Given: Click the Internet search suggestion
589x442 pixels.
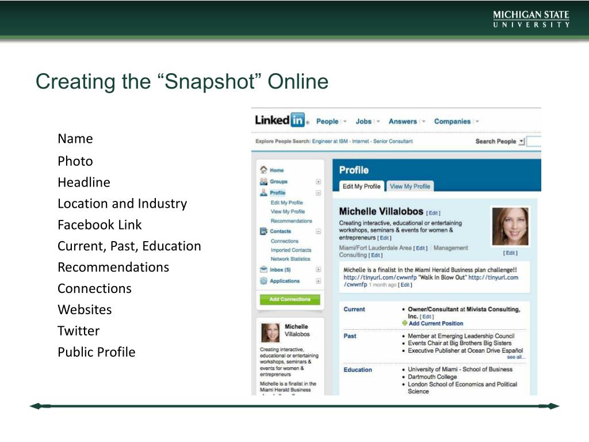Looking at the screenshot, I should 361,142.
